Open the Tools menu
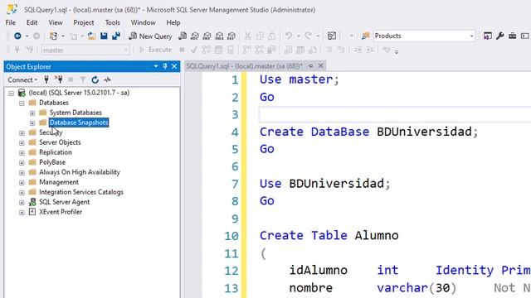Viewport: 531px width, 298px height. coord(113,22)
